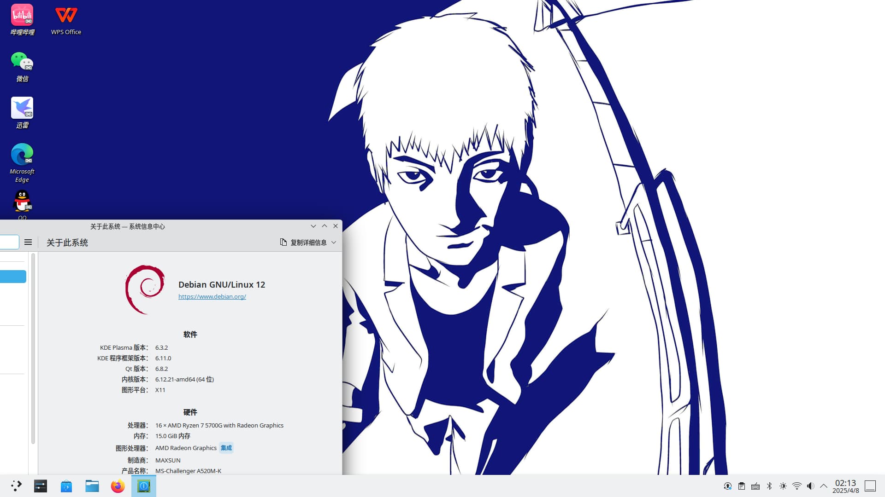Viewport: 885px width, 497px height.
Task: Click the graphics platform value X11
Action: coord(160,390)
